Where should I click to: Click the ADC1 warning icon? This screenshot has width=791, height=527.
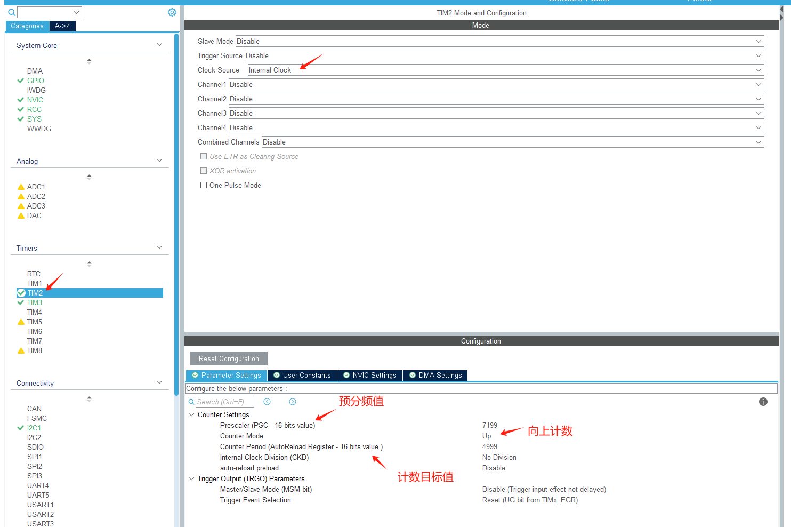pos(21,187)
